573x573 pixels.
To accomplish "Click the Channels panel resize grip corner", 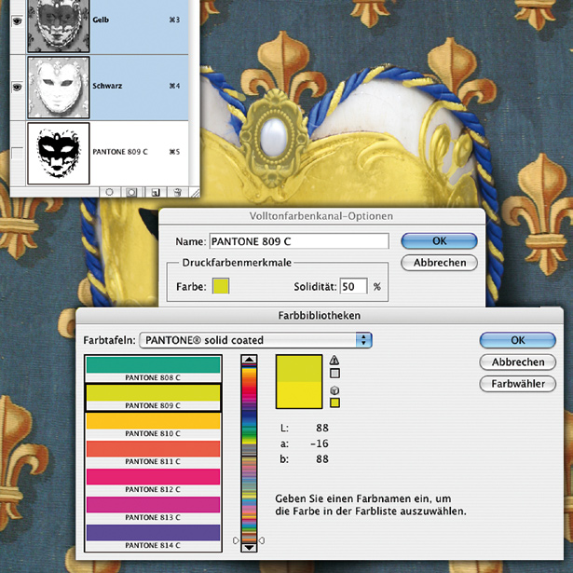I will point(195,193).
